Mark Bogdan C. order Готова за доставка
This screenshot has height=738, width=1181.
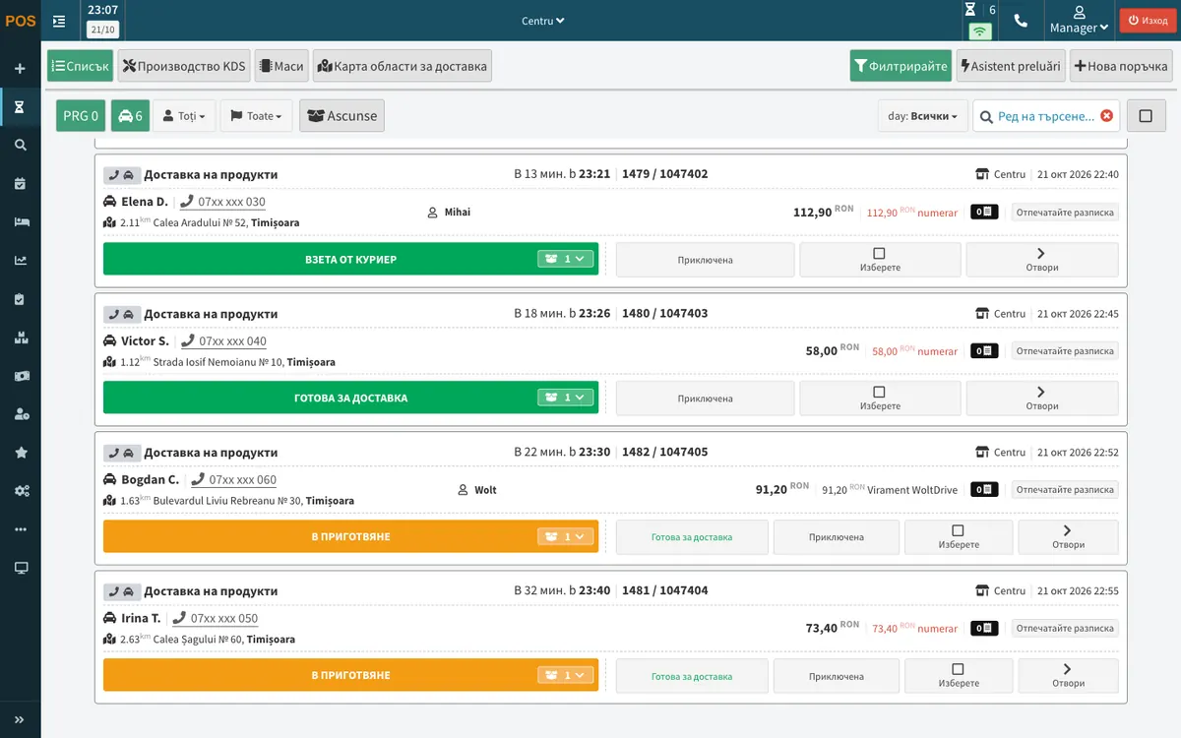(692, 537)
